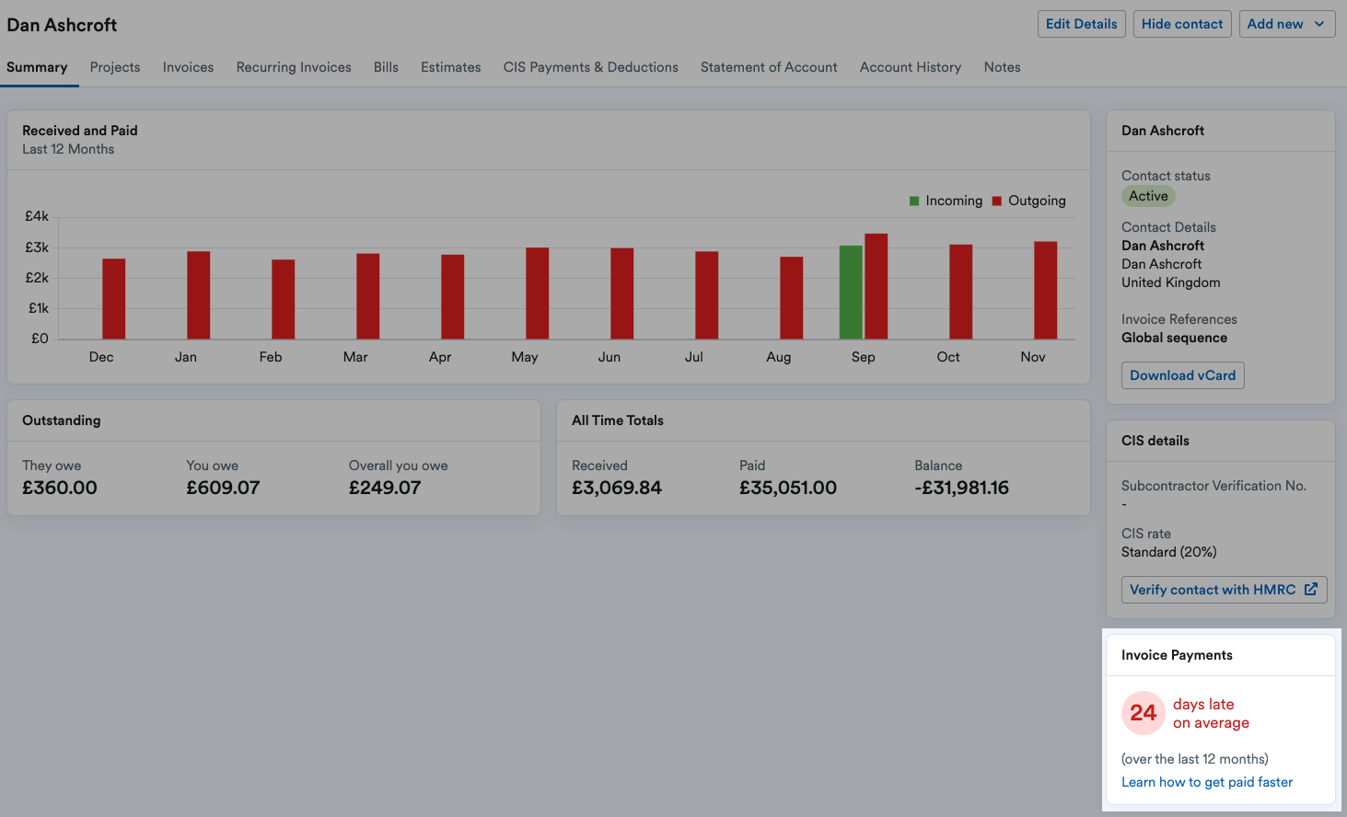Click the Balance -£31,981.16 value
Screen dimensions: 1347x817
tap(962, 488)
